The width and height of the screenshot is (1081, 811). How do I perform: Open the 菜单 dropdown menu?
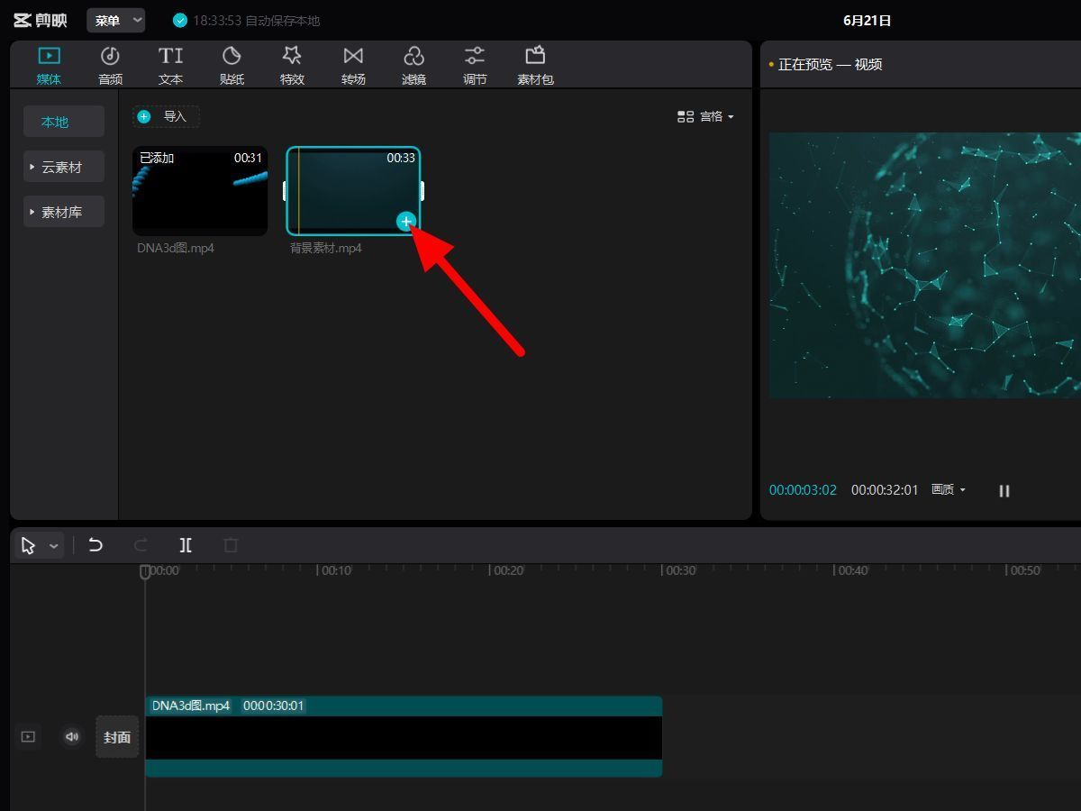pos(116,20)
